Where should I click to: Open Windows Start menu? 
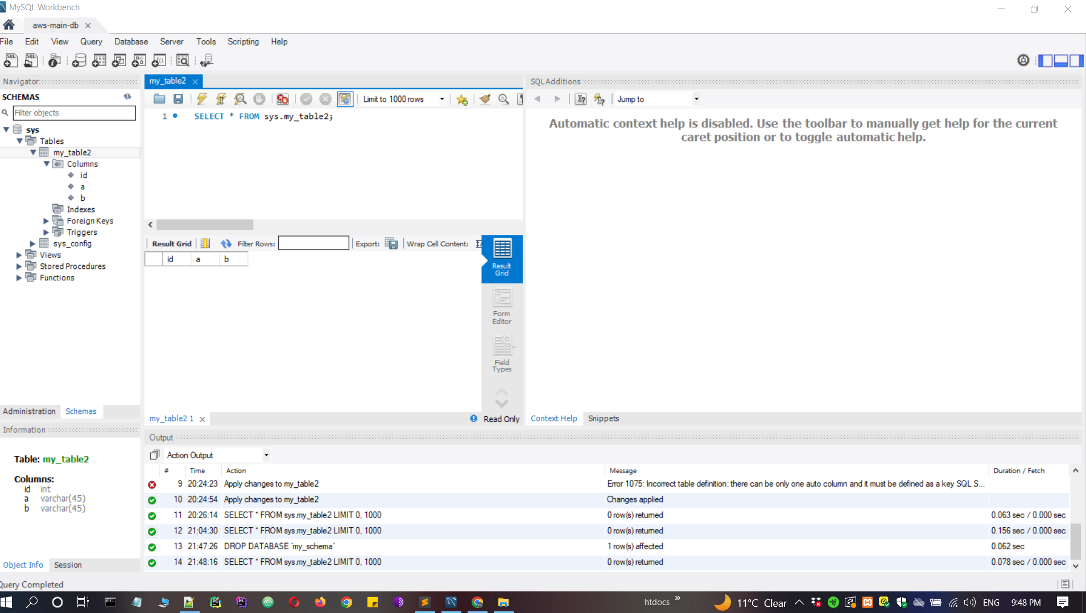7,602
